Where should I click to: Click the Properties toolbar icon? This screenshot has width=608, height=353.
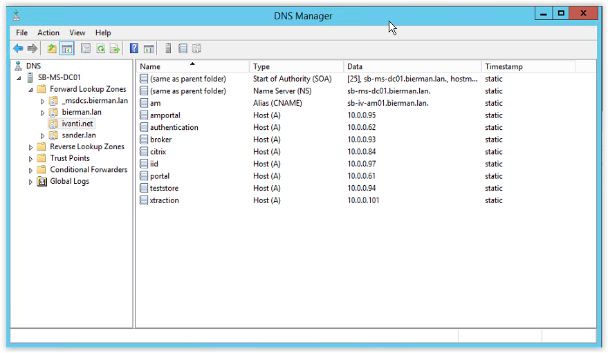[x=85, y=48]
